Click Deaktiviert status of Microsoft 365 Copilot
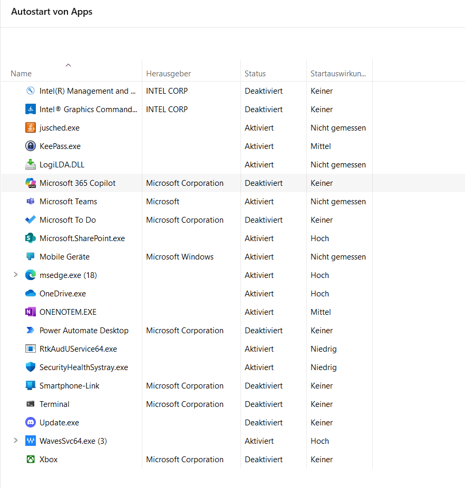 [264, 183]
